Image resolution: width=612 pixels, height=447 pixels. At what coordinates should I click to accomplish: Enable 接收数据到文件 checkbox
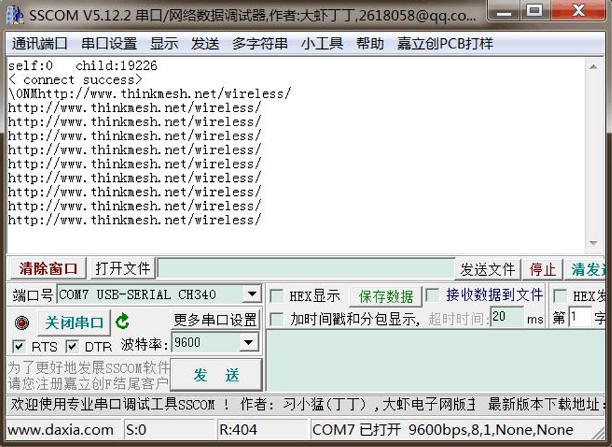click(x=432, y=295)
